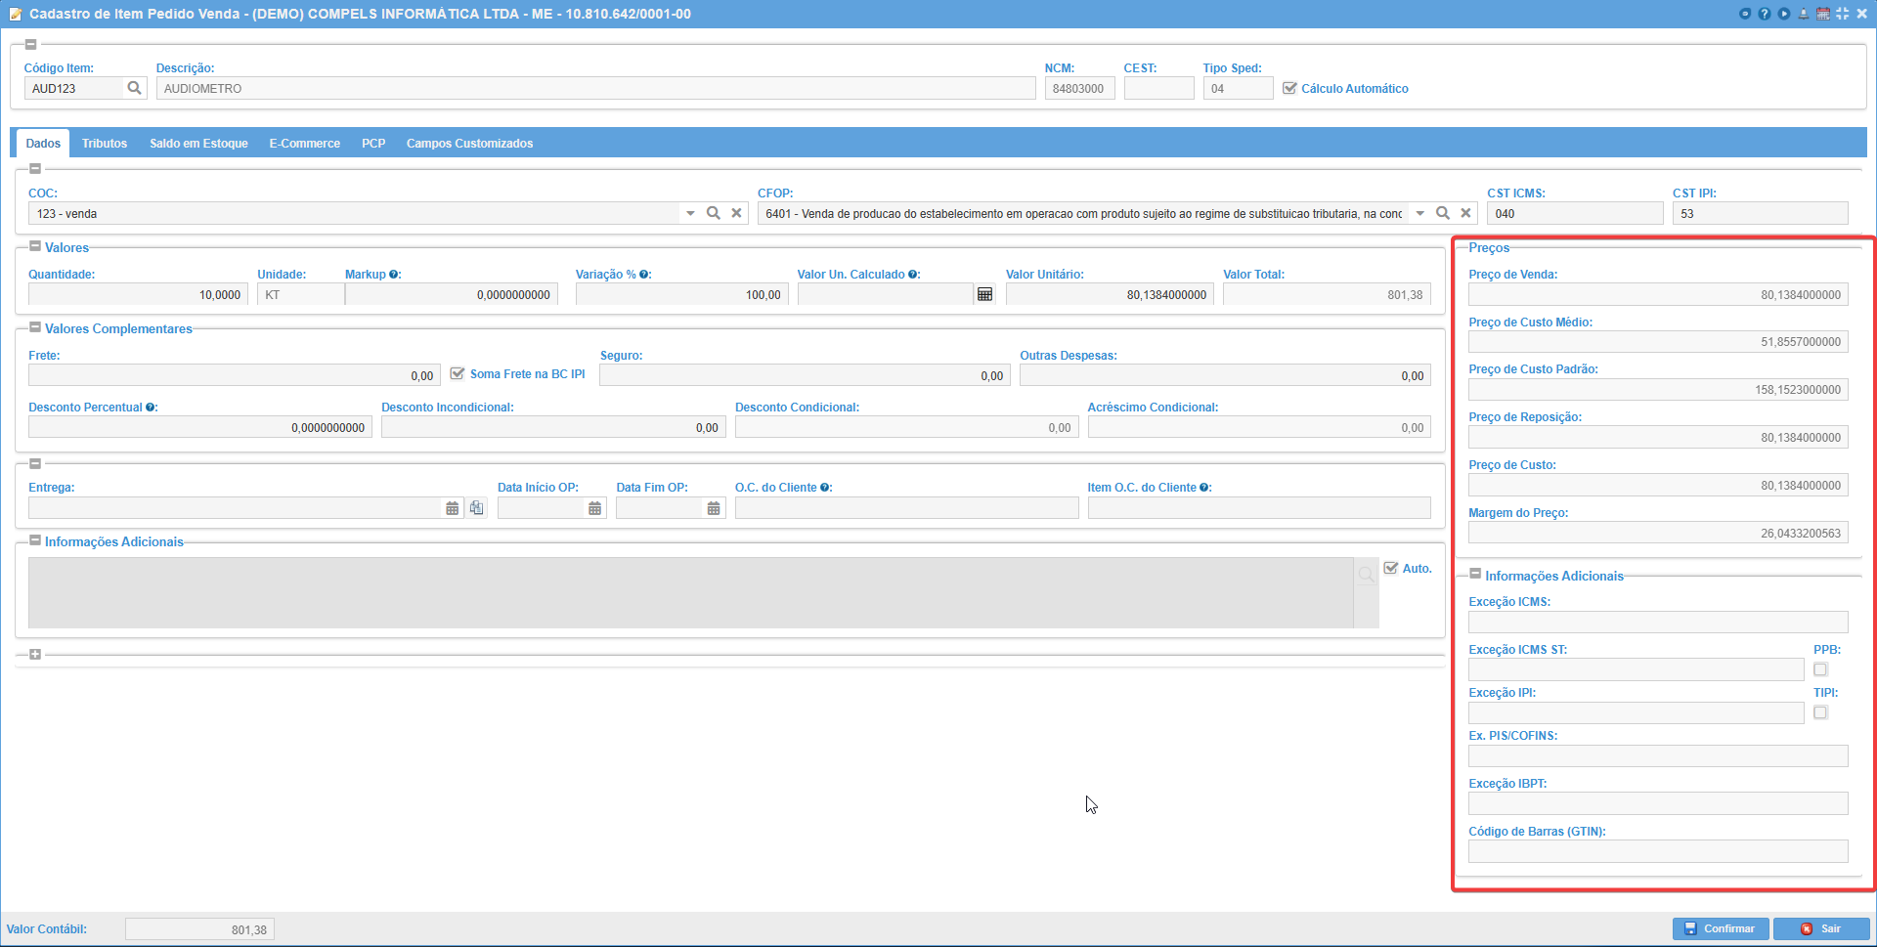Open the PCP tab
The width and height of the screenshot is (1877, 947).
point(373,143)
